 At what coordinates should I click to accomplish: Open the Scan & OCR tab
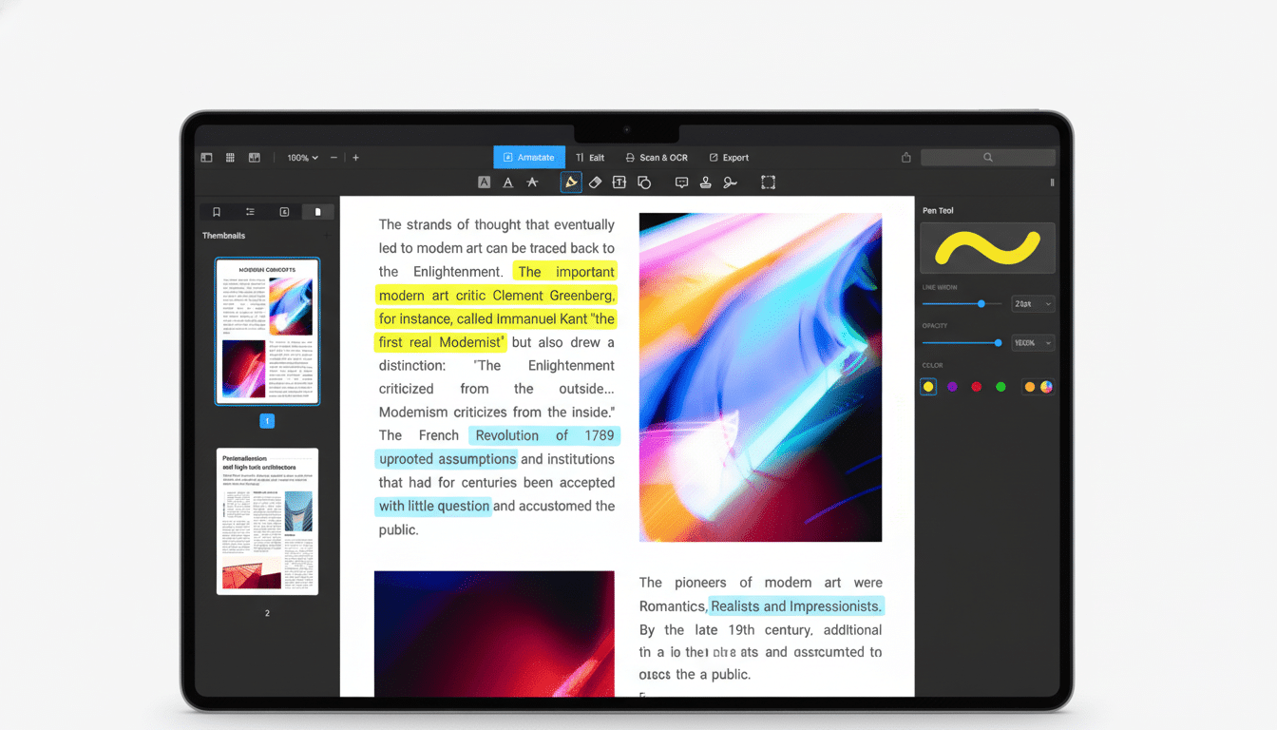point(656,157)
